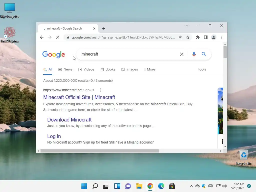
Task: Click the About 1,220,000,000 results text
Action: coord(78,81)
